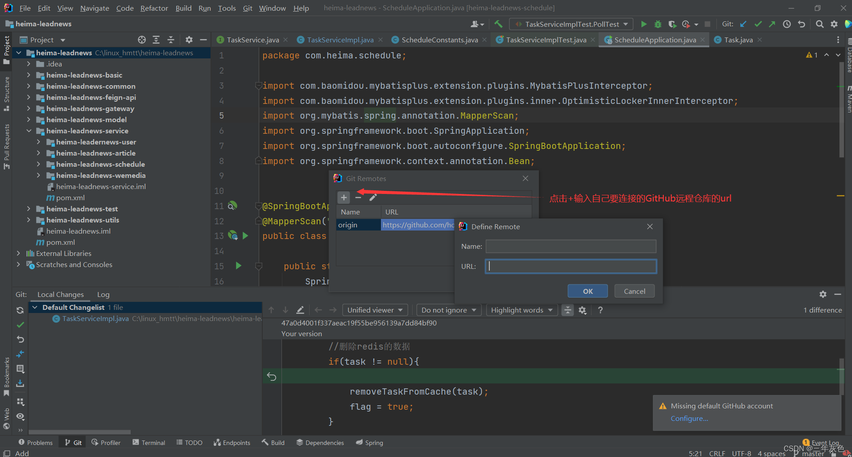Click Configure link for missing GitHub account

coord(689,418)
